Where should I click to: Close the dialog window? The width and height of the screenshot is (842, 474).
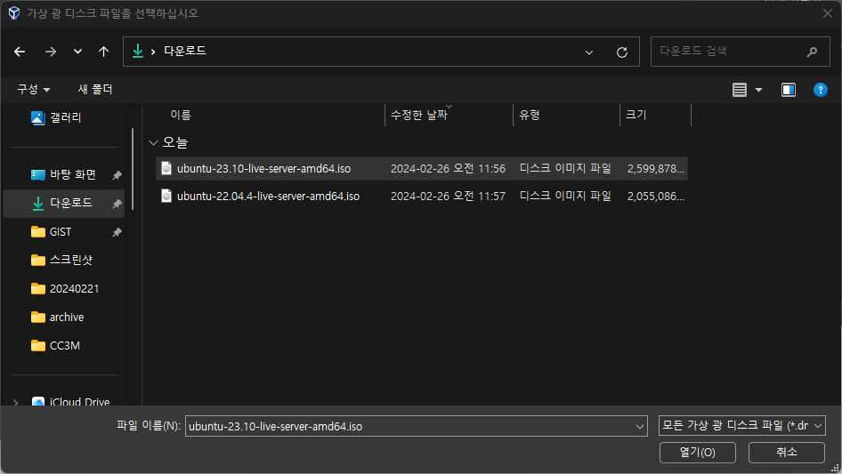point(828,13)
